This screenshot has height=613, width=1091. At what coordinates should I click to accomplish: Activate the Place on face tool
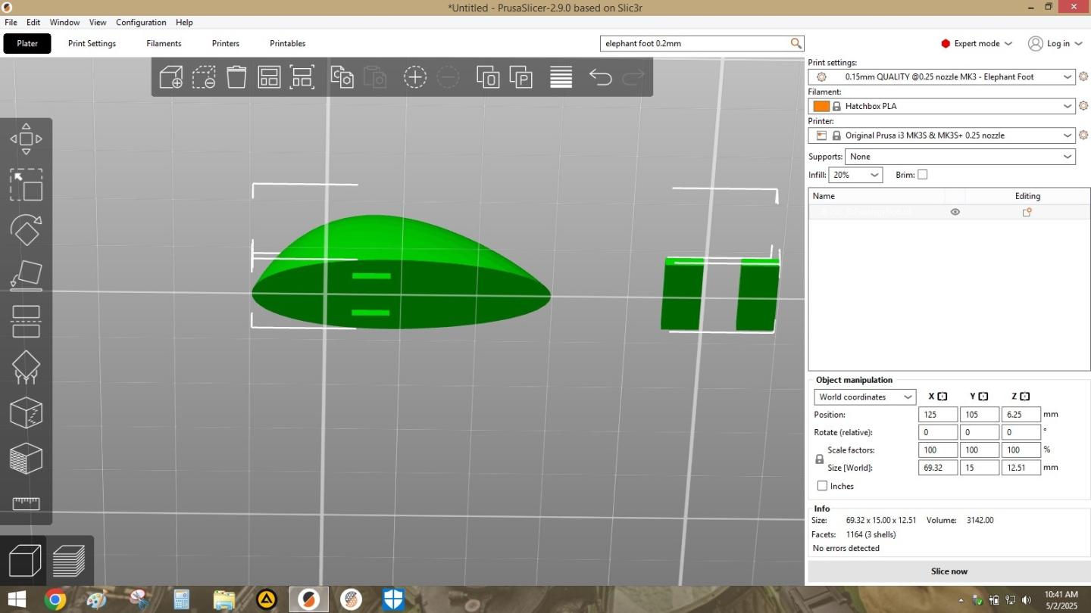click(26, 275)
